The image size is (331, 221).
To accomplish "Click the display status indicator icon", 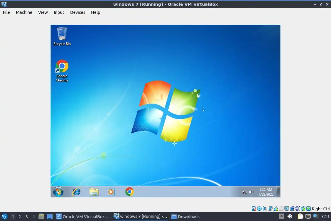I will (286, 209).
